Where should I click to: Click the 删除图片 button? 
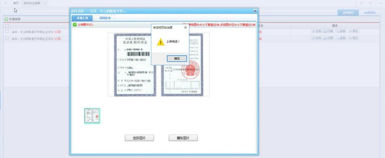click(183, 138)
